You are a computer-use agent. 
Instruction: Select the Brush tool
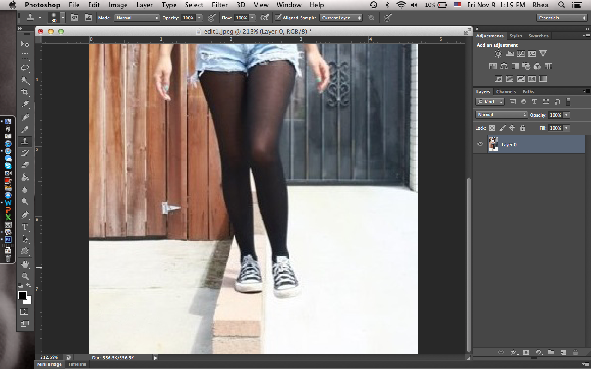(25, 130)
